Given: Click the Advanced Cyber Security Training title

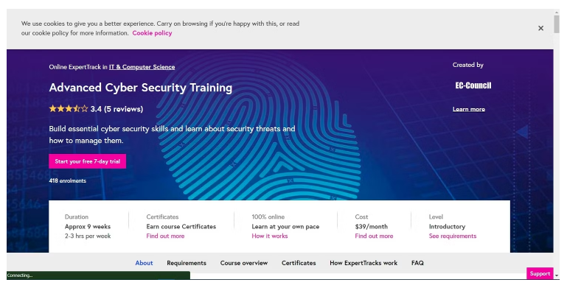Looking at the screenshot, I should pos(141,88).
